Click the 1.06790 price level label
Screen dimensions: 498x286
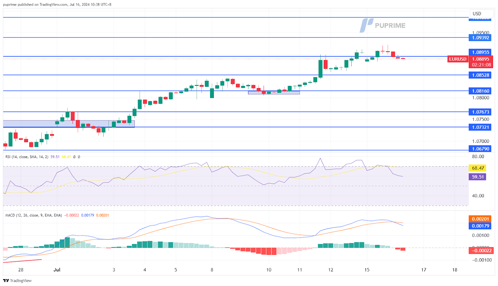[480, 149]
